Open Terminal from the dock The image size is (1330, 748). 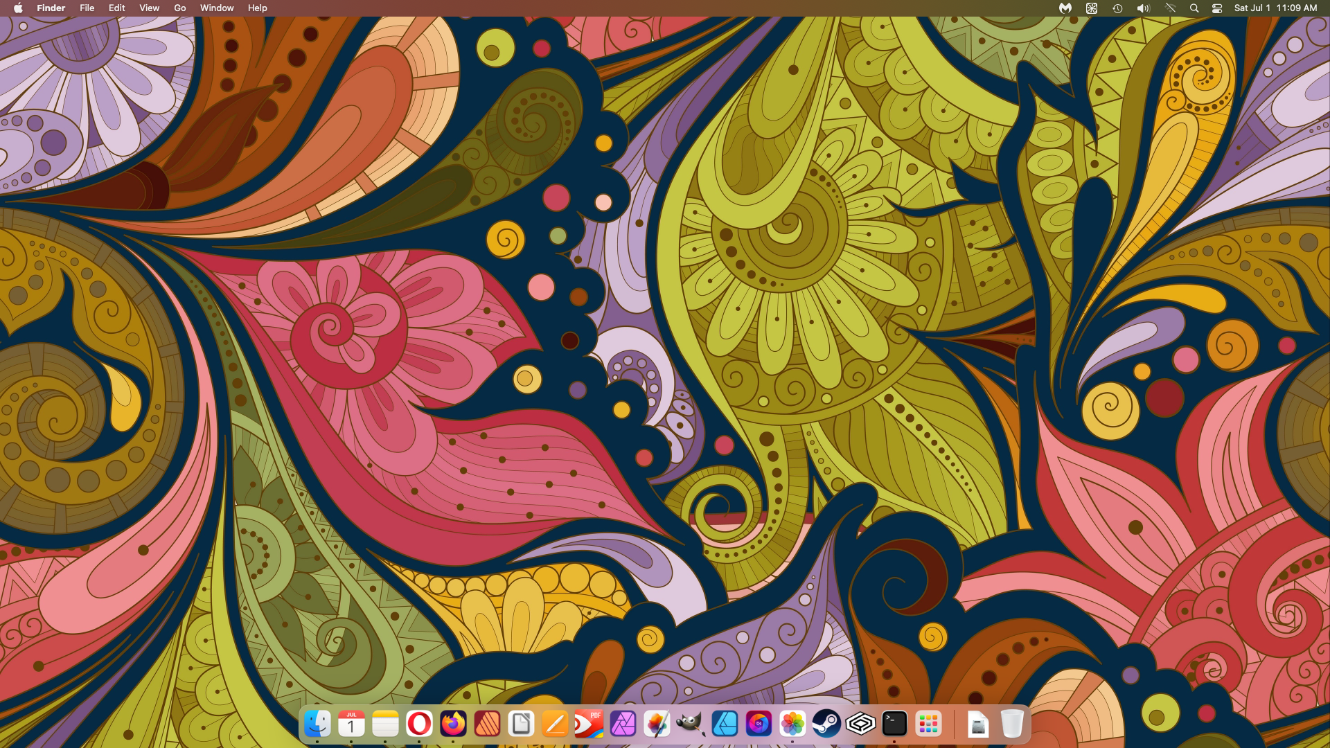pos(894,724)
